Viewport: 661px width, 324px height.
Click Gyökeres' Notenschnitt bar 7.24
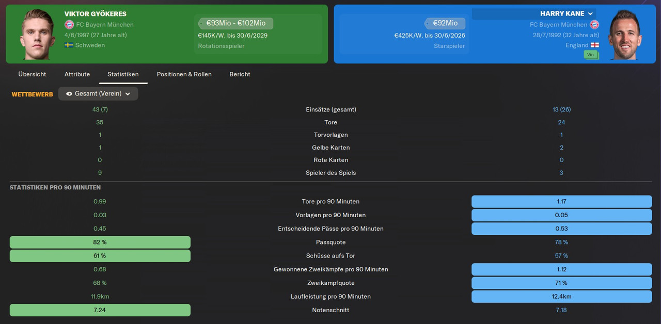click(x=100, y=310)
